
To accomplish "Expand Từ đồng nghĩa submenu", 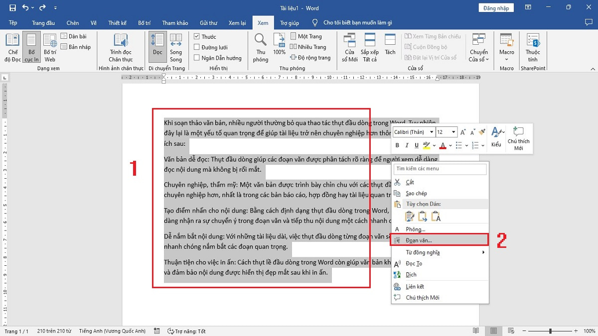I will click(440, 252).
